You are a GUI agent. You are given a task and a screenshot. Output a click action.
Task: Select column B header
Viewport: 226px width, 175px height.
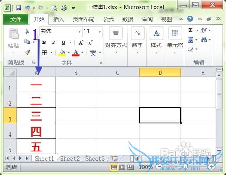click(76, 73)
